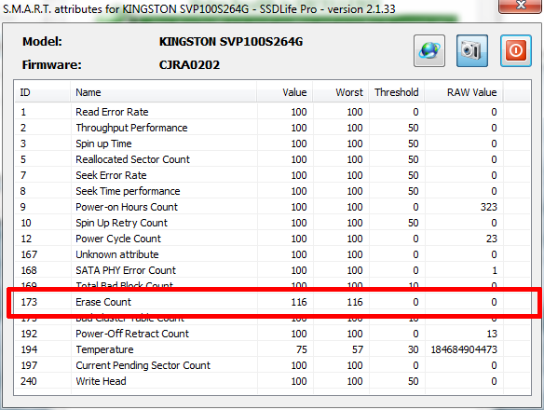
Task: Close the S.M.A.R.T. attributes window
Action: pyautogui.click(x=520, y=6)
